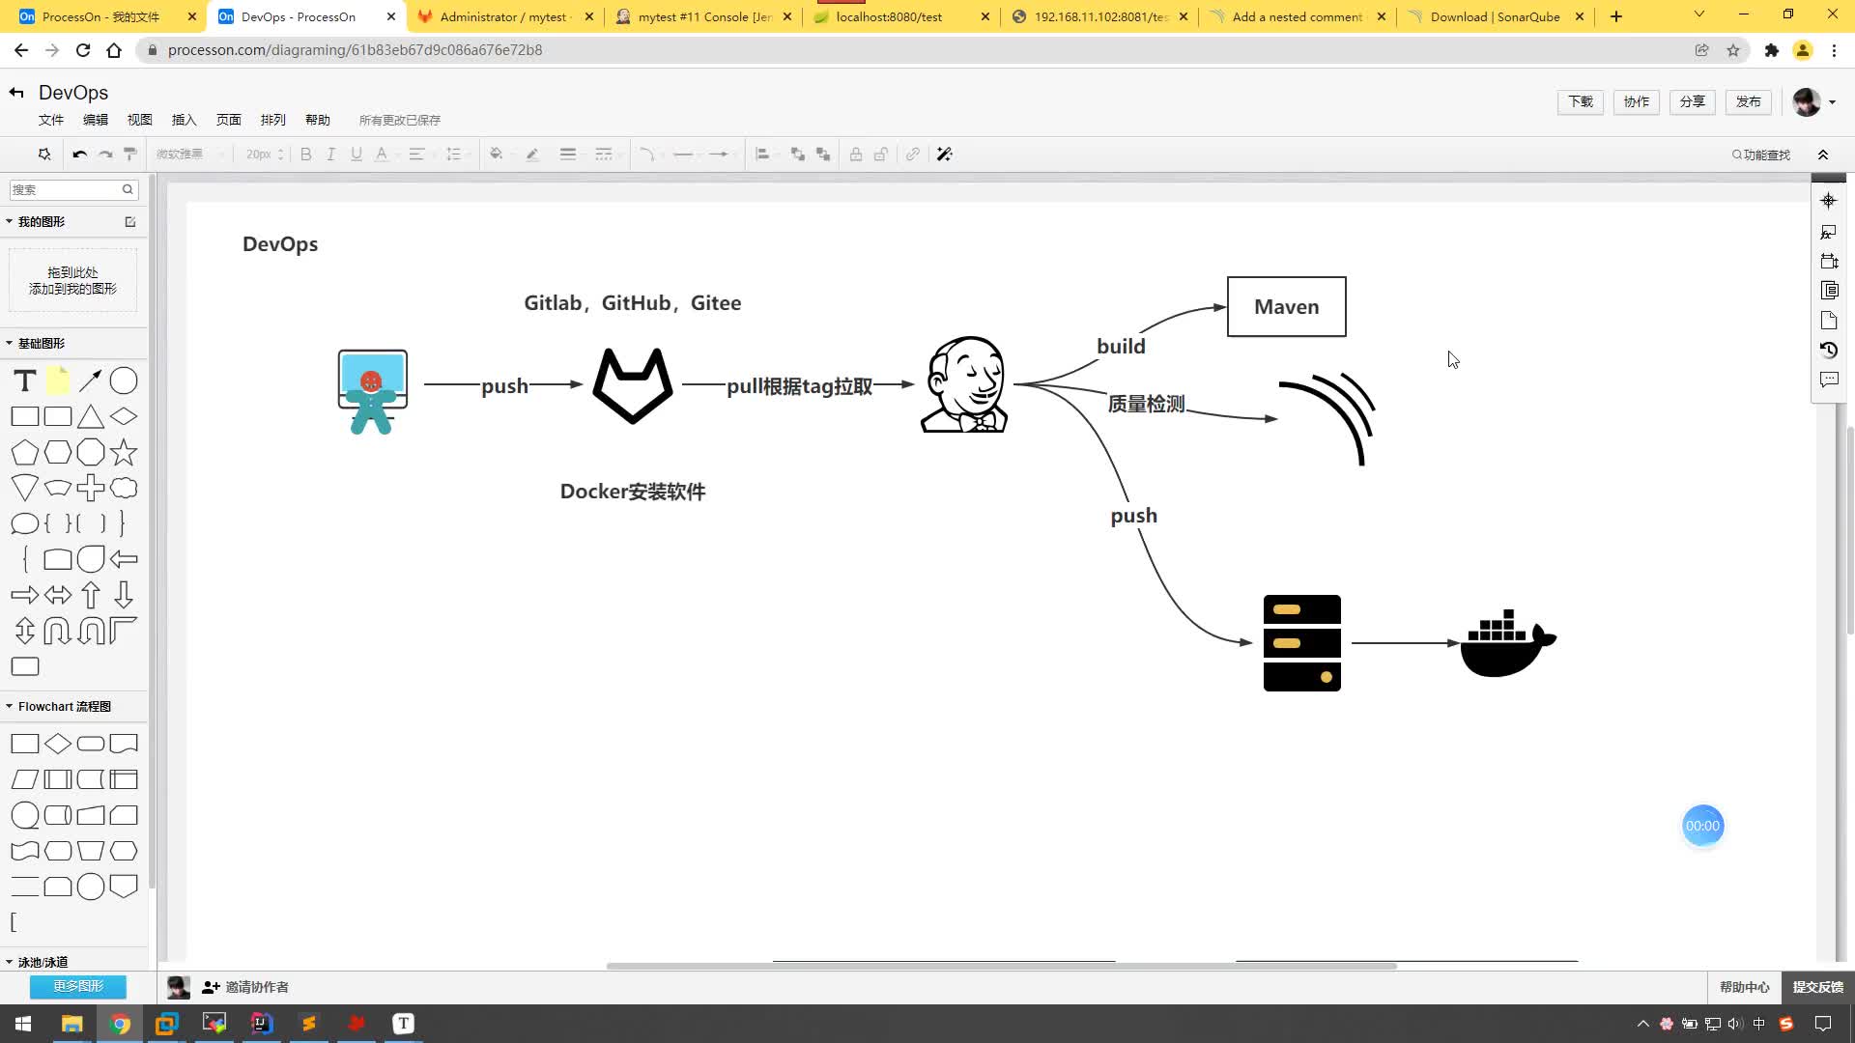Open the line width selector
The width and height of the screenshot is (1855, 1043).
(x=568, y=155)
